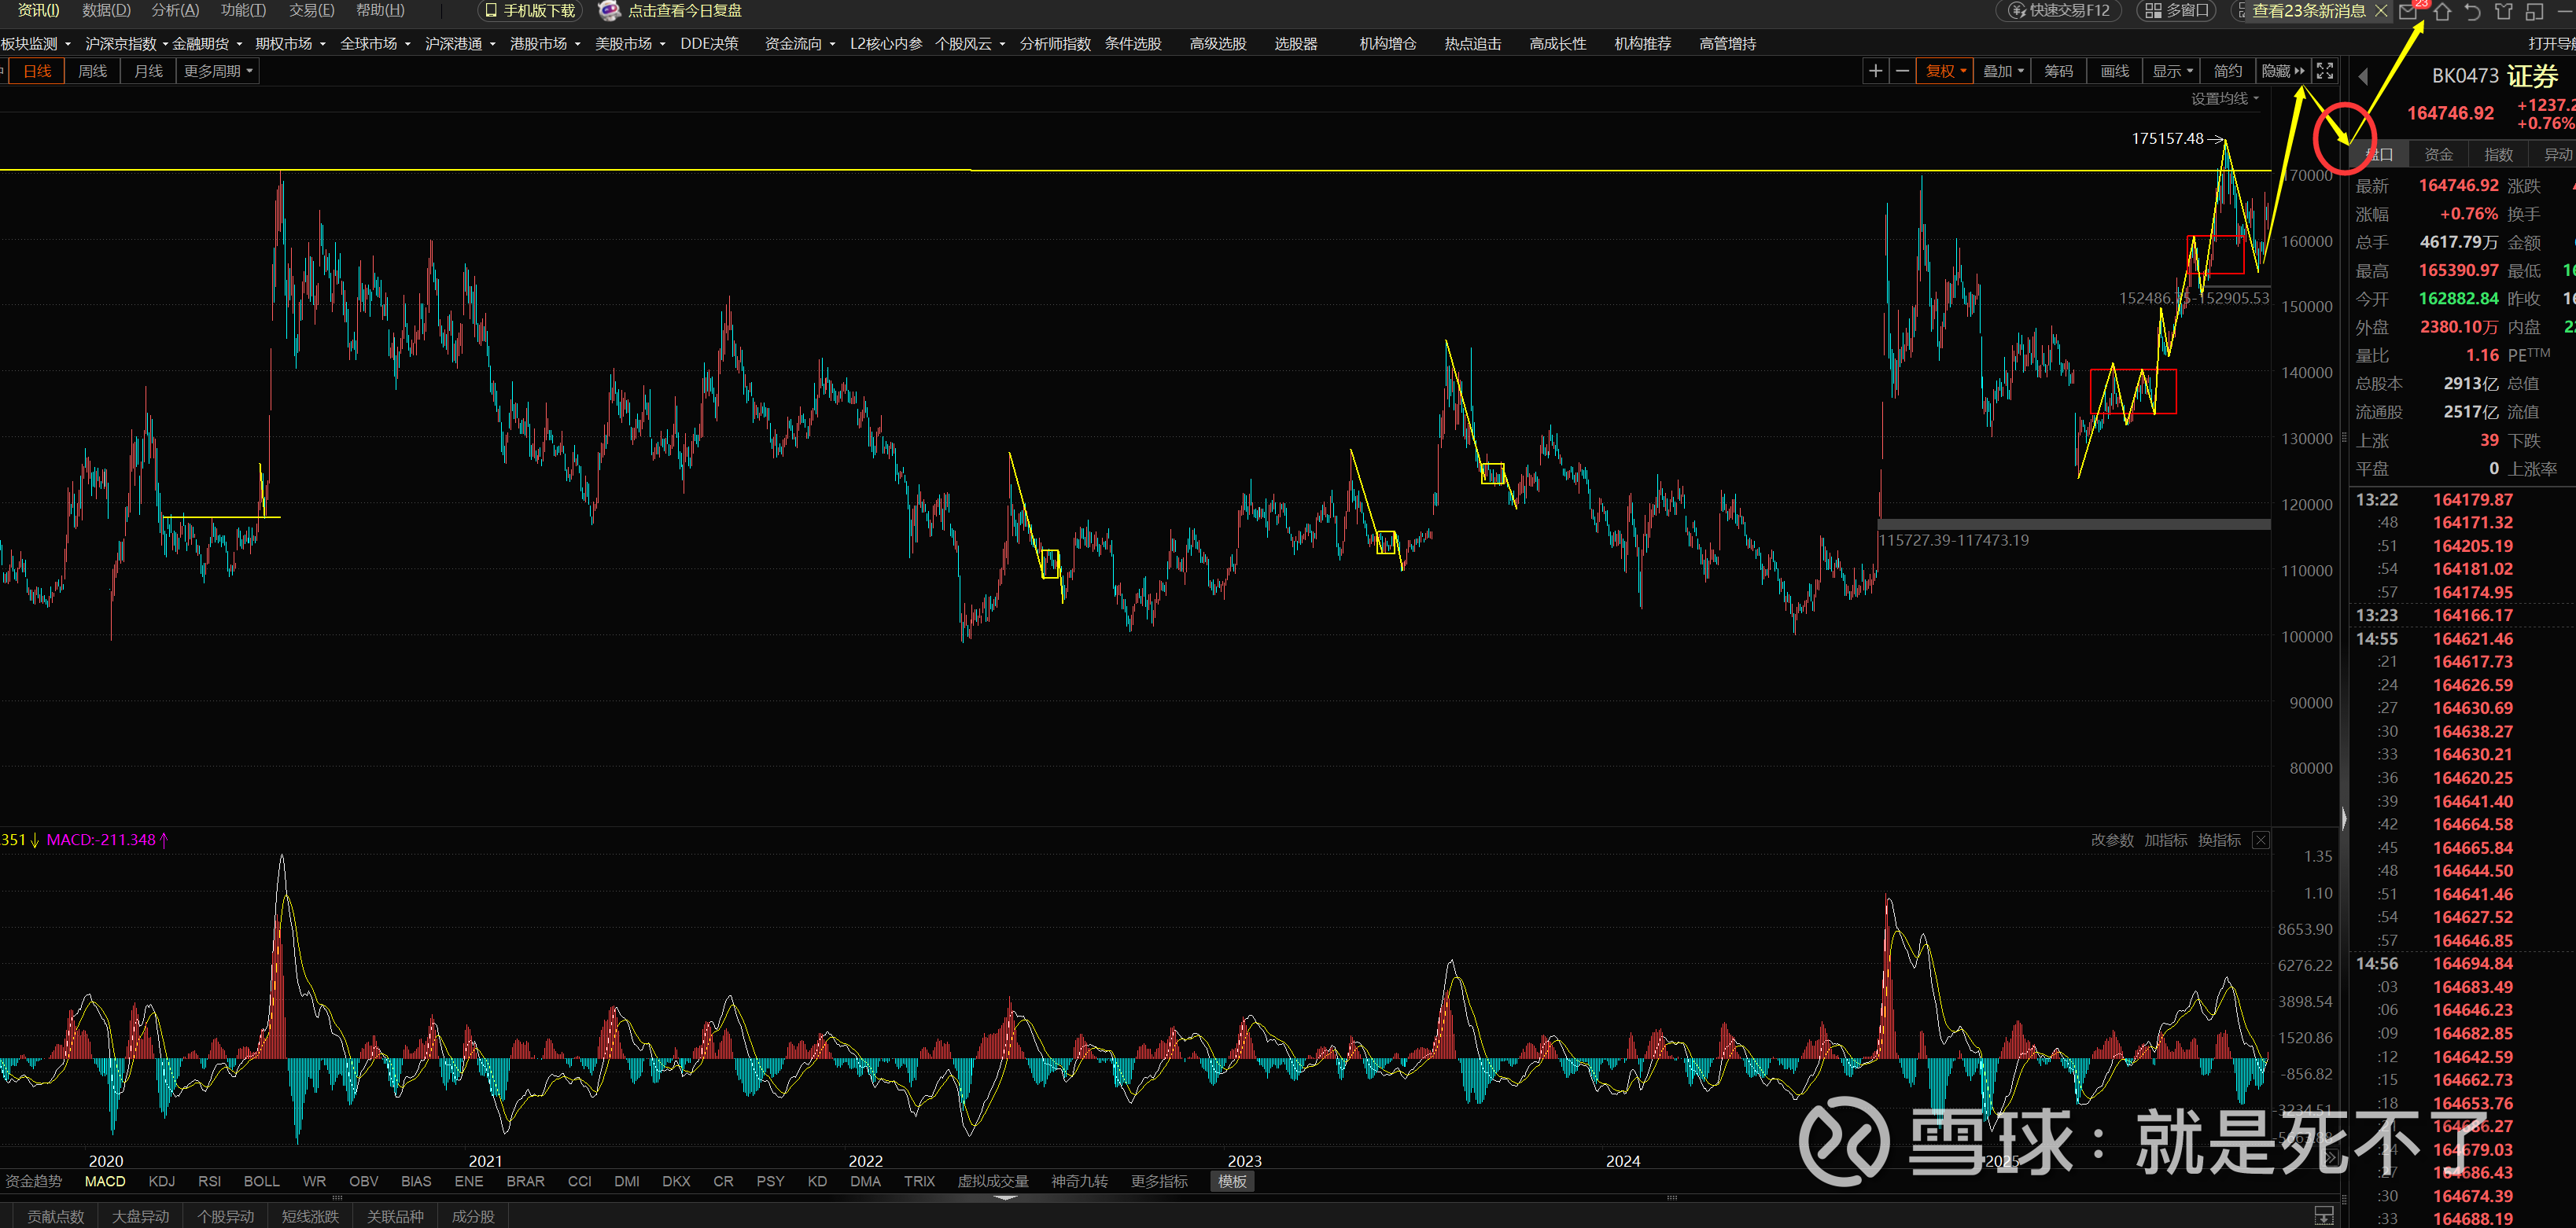Switch to the 周线 weekly tab
The image size is (2576, 1228).
pos(92,71)
